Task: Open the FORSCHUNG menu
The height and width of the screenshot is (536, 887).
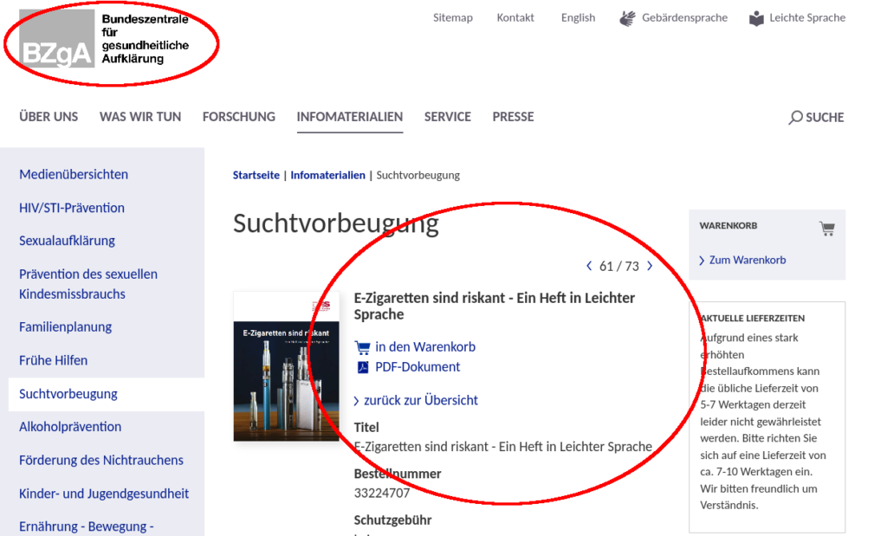Action: click(238, 117)
